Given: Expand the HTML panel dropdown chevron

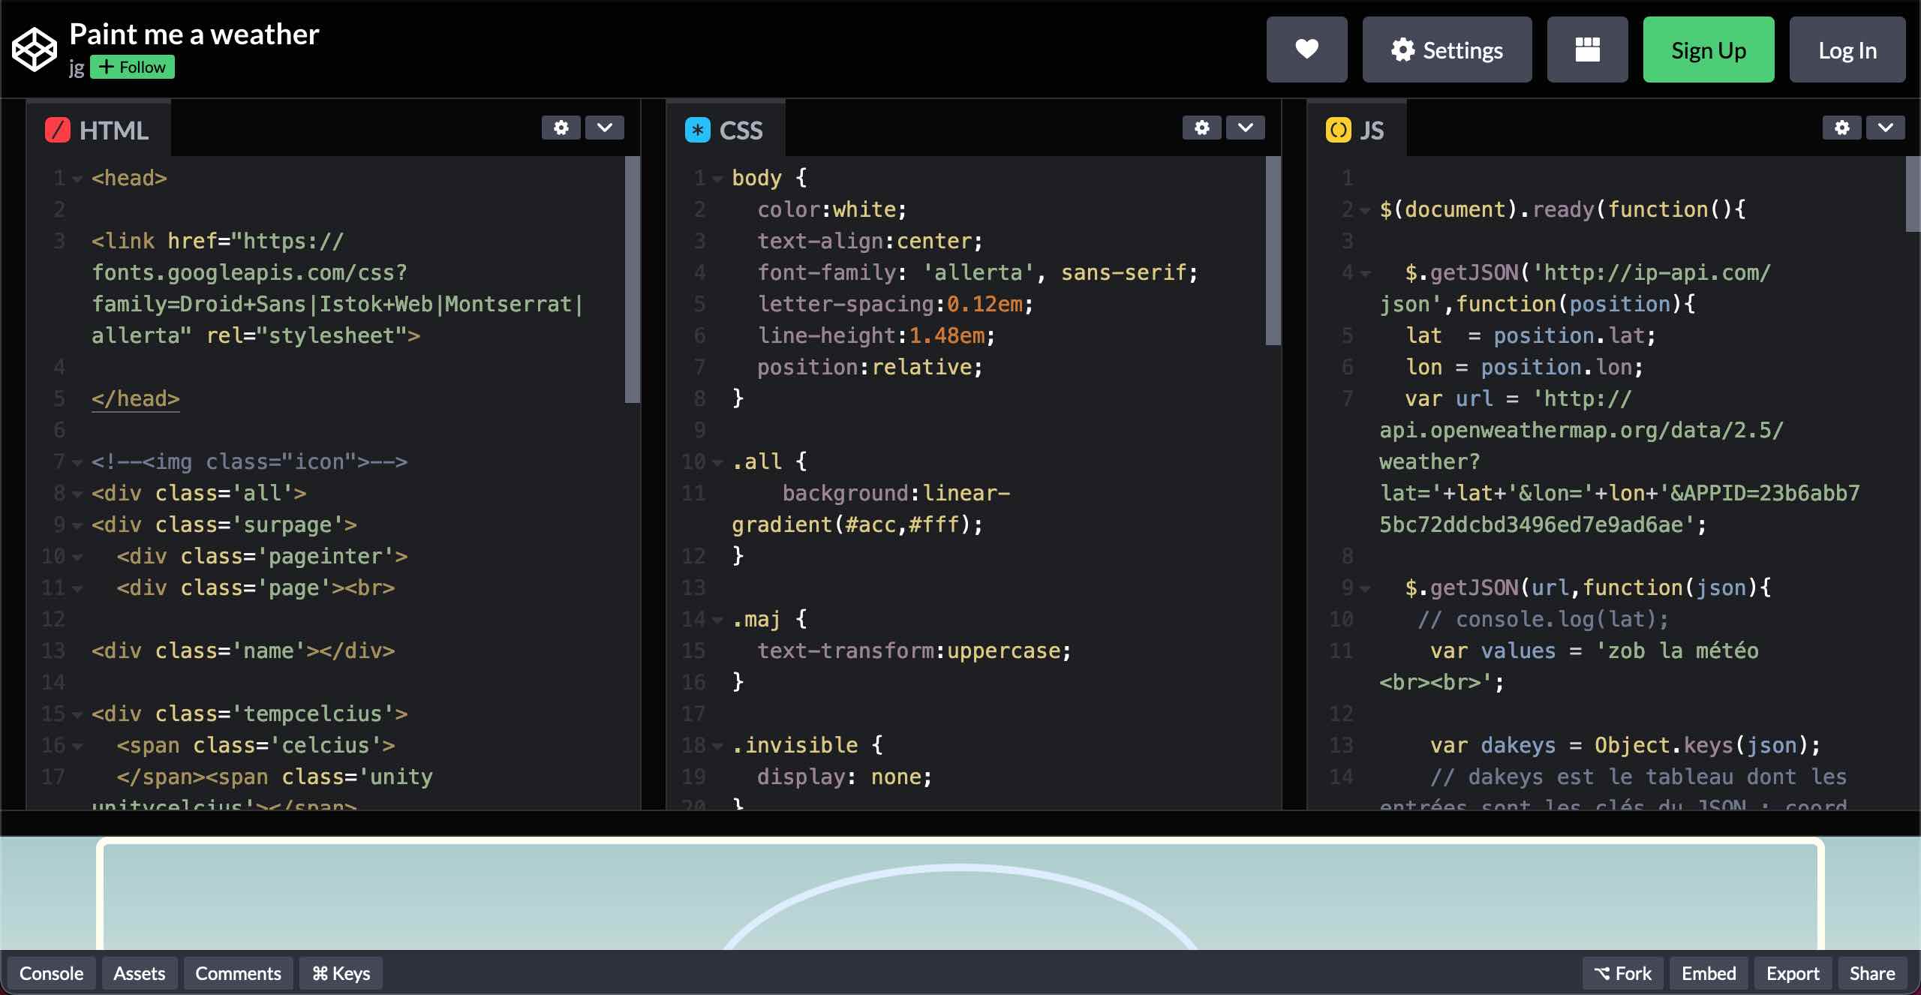Looking at the screenshot, I should point(605,128).
